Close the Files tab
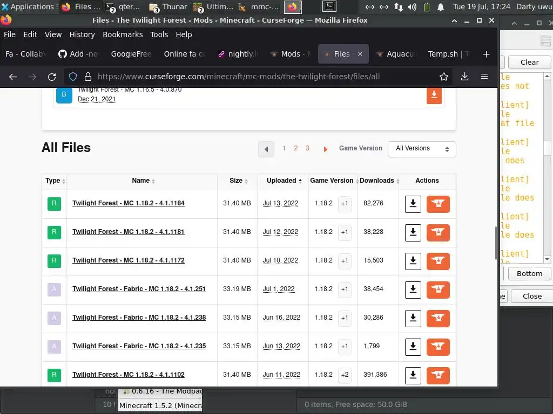Viewport: 553px width, 414px height. pyautogui.click(x=360, y=54)
